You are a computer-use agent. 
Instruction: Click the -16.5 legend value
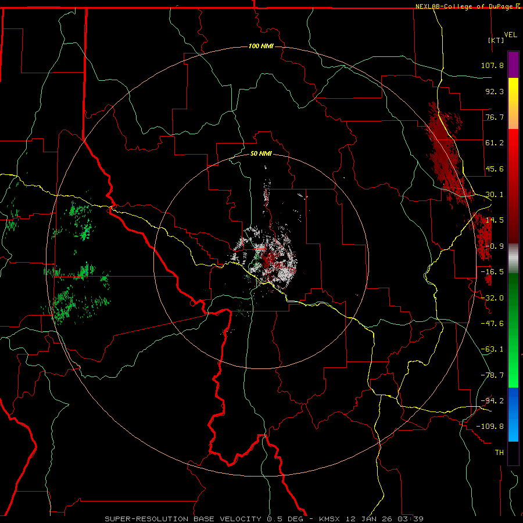492,272
